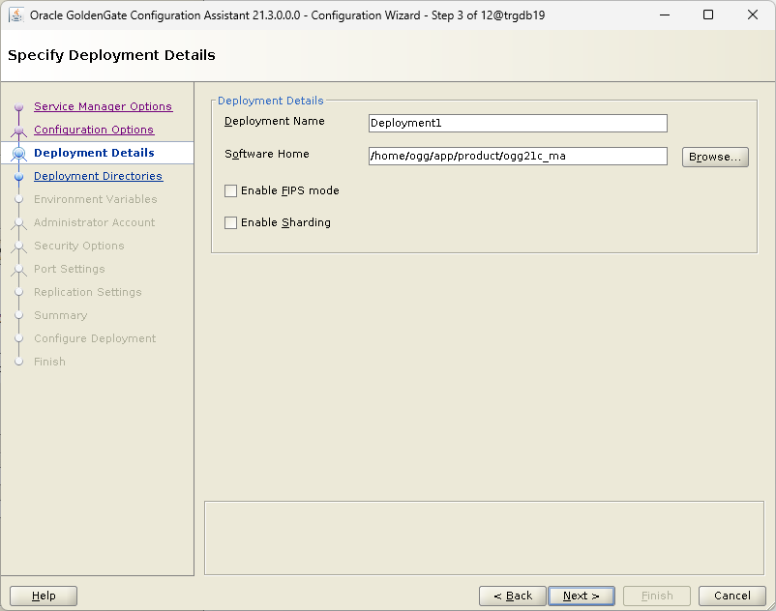Click the greyed Security Options step text

[x=79, y=246]
